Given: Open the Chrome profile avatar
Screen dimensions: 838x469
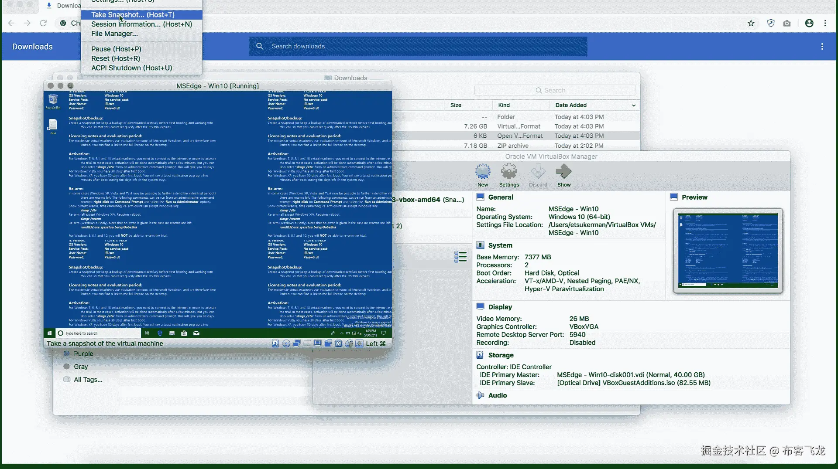Looking at the screenshot, I should [x=809, y=23].
